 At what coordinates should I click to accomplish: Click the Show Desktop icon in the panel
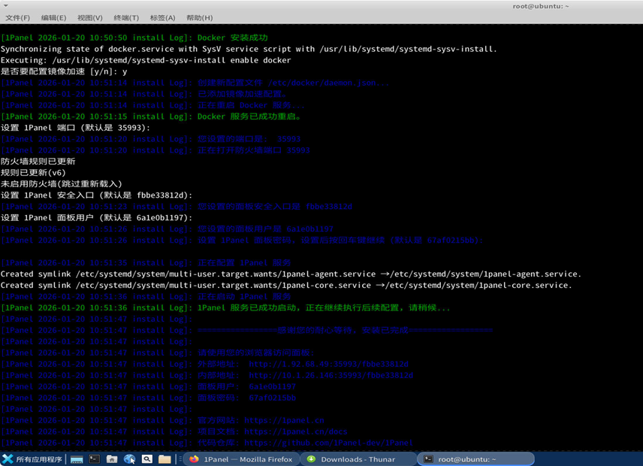point(77,459)
